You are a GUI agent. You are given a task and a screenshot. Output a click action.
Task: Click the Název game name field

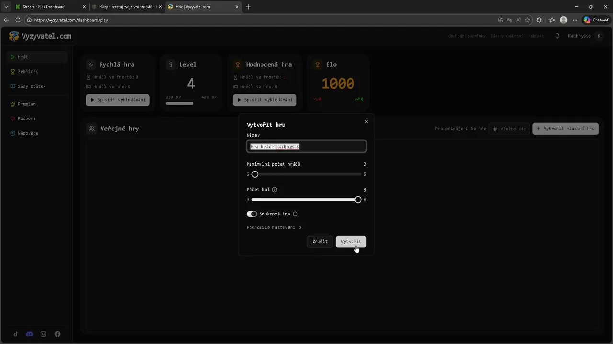pos(306,146)
